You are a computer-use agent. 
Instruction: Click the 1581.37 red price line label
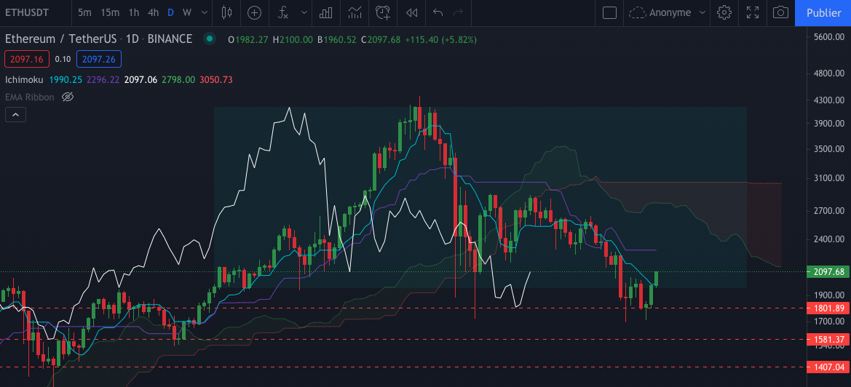point(828,339)
